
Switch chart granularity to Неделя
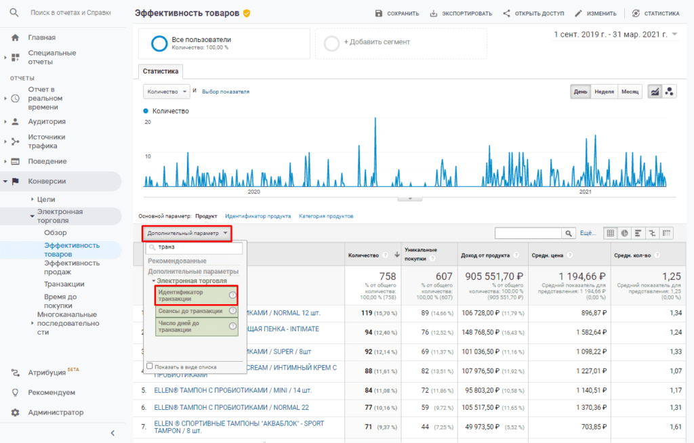coord(604,91)
